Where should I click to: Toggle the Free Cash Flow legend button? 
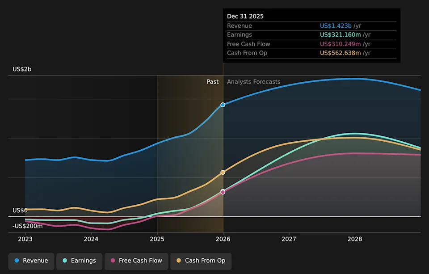tap(136, 261)
